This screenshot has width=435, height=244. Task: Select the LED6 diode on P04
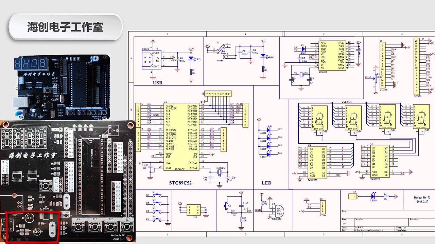click(x=268, y=154)
